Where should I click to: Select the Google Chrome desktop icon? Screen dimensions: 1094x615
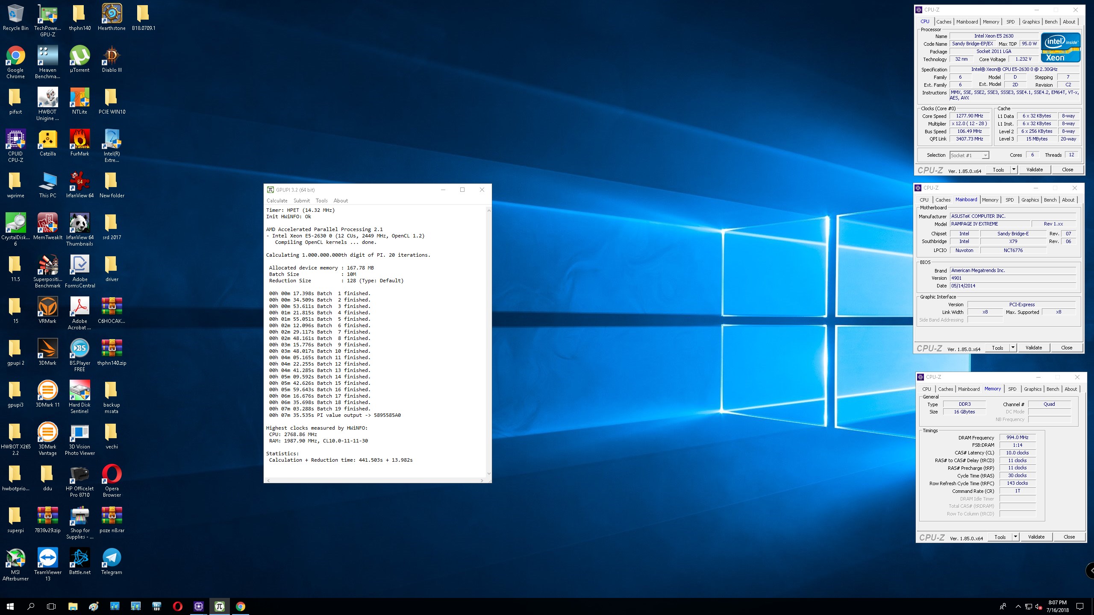(15, 62)
